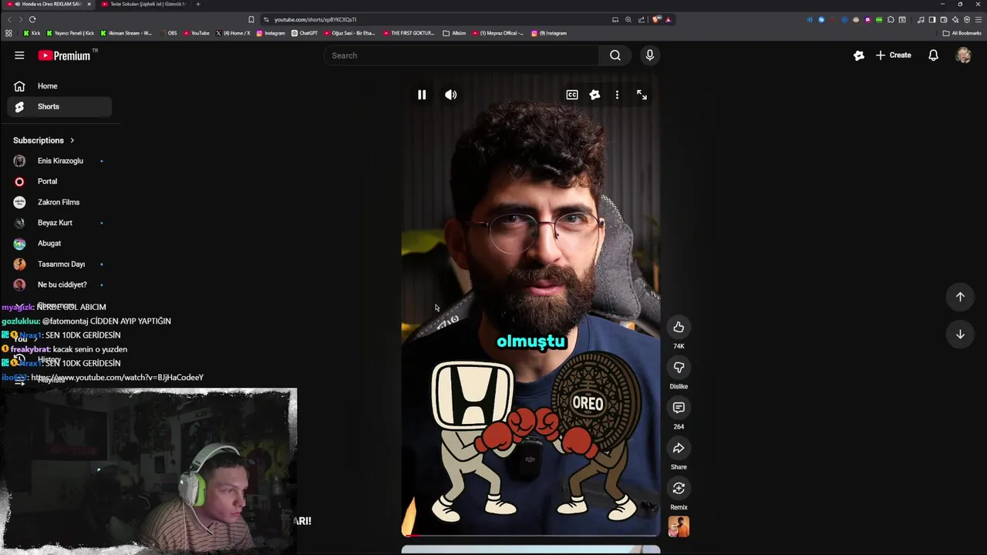Open Portal channel subscription
Viewport: 987px width, 555px height.
click(59, 181)
